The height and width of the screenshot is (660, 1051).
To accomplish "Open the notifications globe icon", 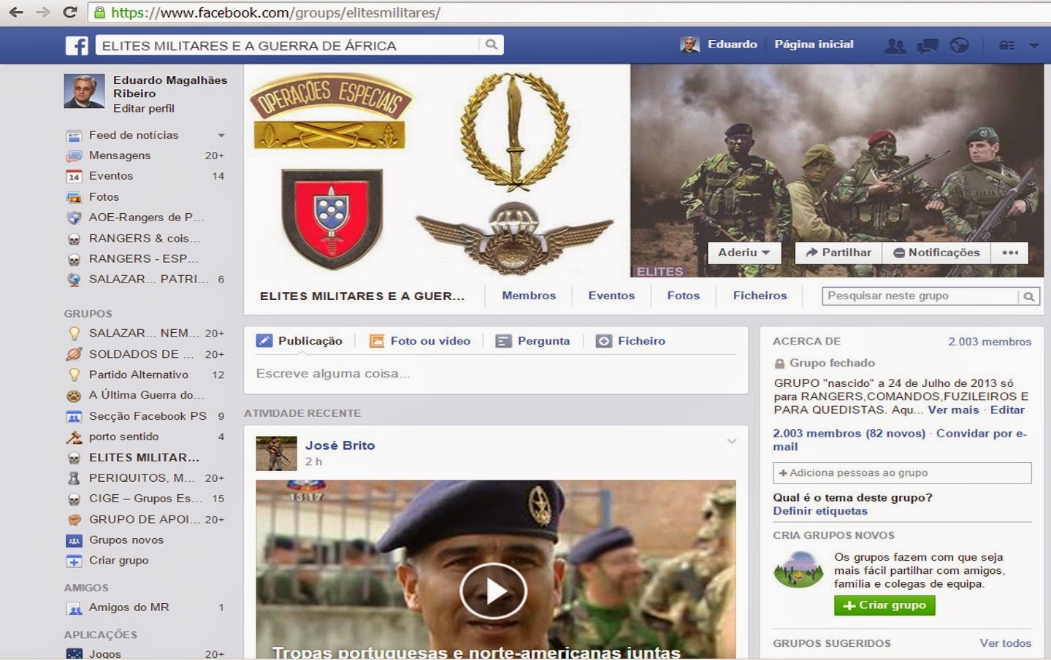I will click(959, 45).
